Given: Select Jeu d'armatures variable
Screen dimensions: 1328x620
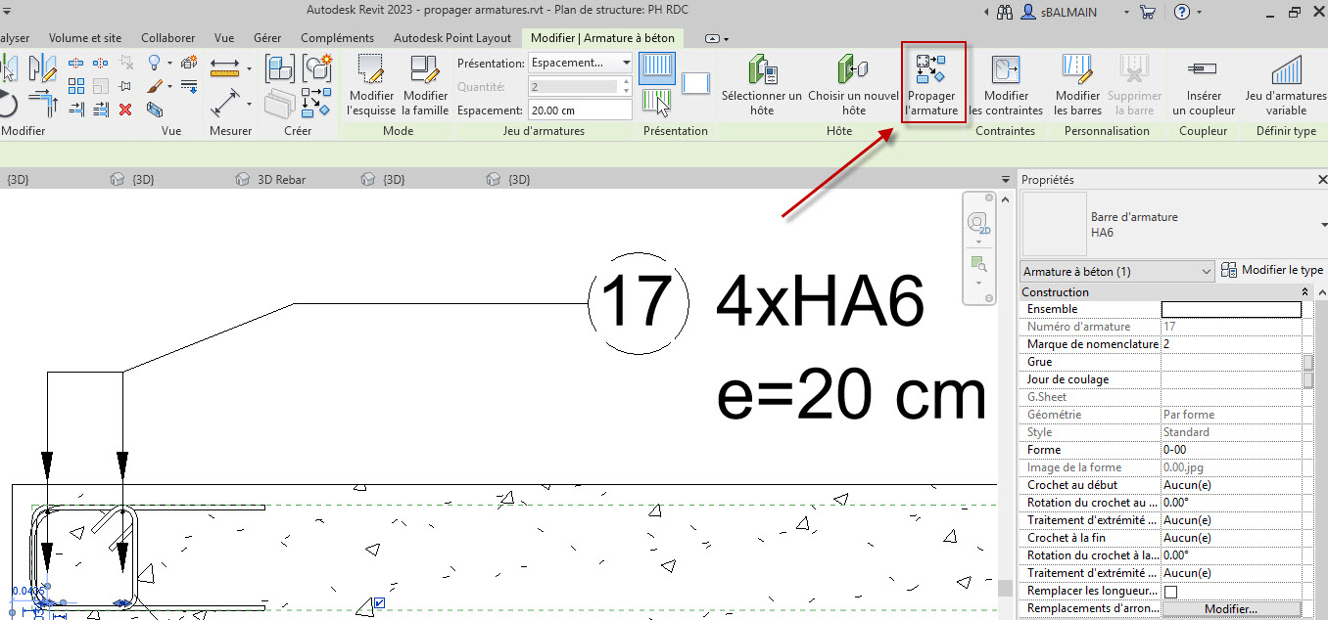Looking at the screenshot, I should pos(1283,83).
